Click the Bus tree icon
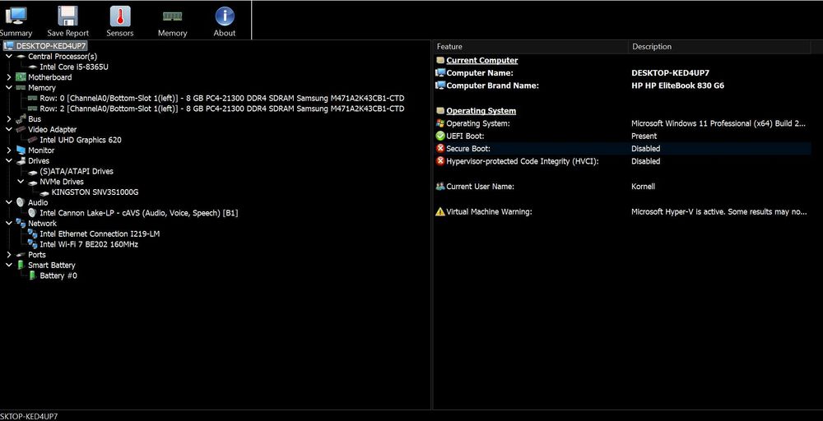The width and height of the screenshot is (823, 421). point(21,119)
